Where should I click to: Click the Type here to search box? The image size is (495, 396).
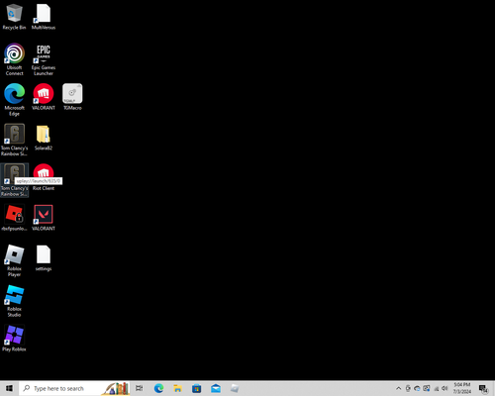coord(74,388)
